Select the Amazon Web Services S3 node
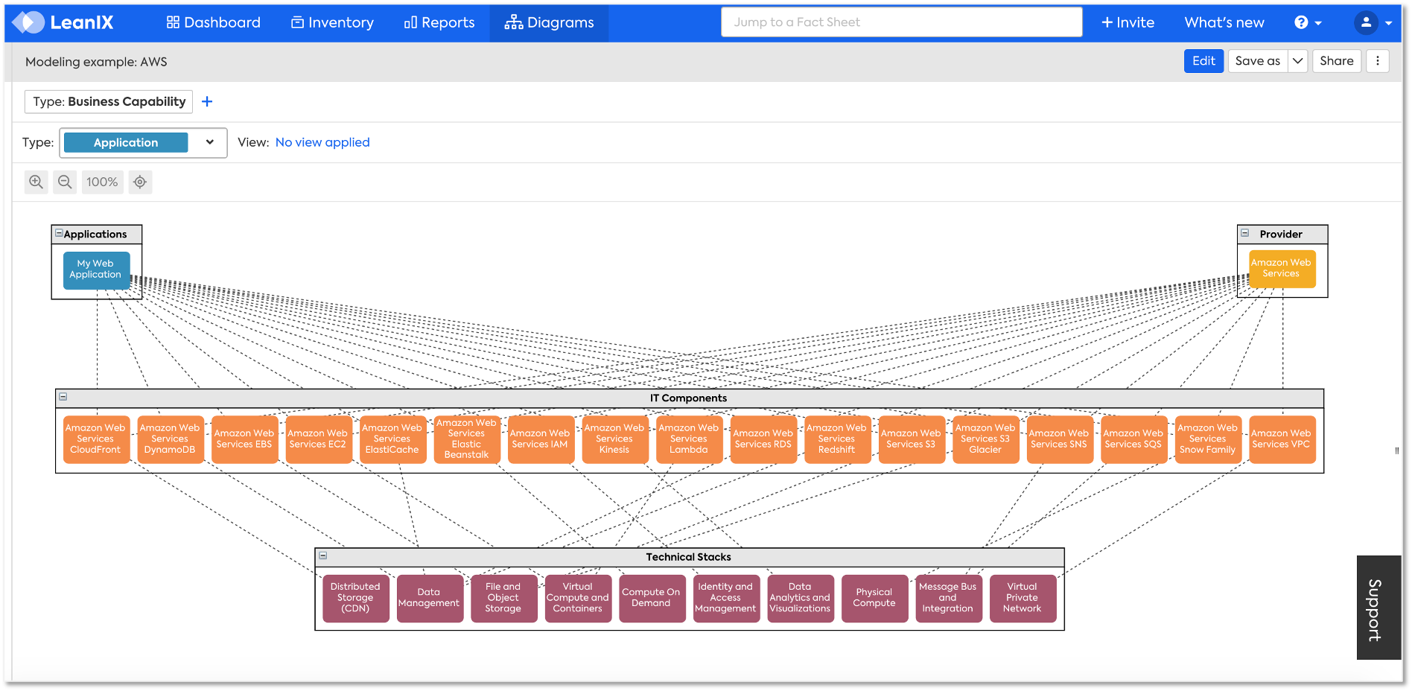 (912, 439)
